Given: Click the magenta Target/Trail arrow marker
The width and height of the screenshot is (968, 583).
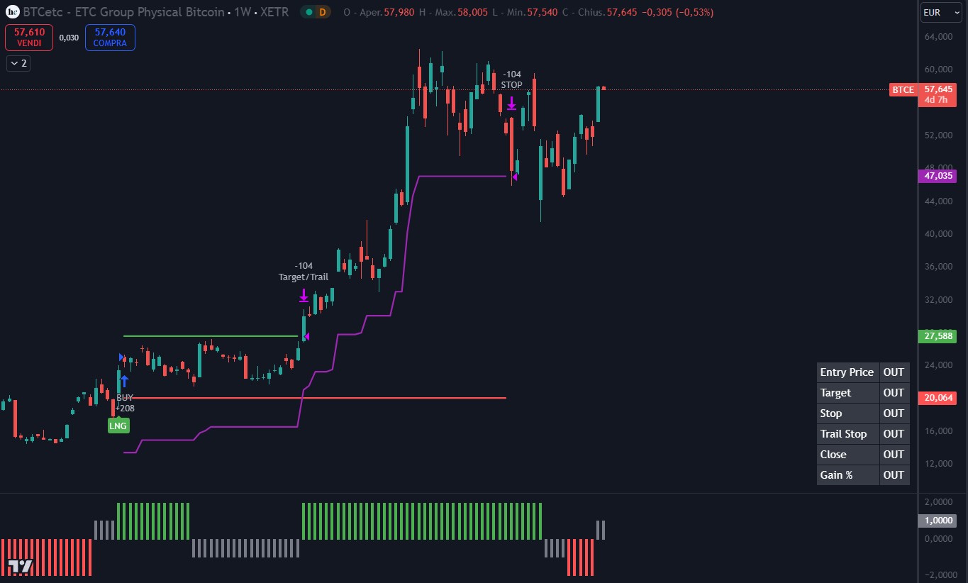Looking at the screenshot, I should tap(304, 295).
